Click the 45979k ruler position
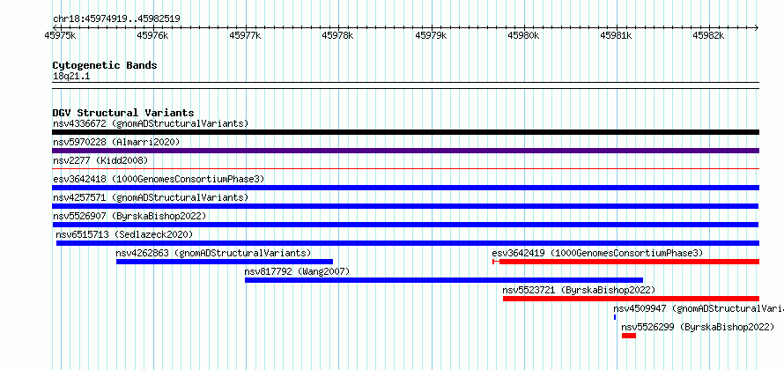 click(x=431, y=35)
